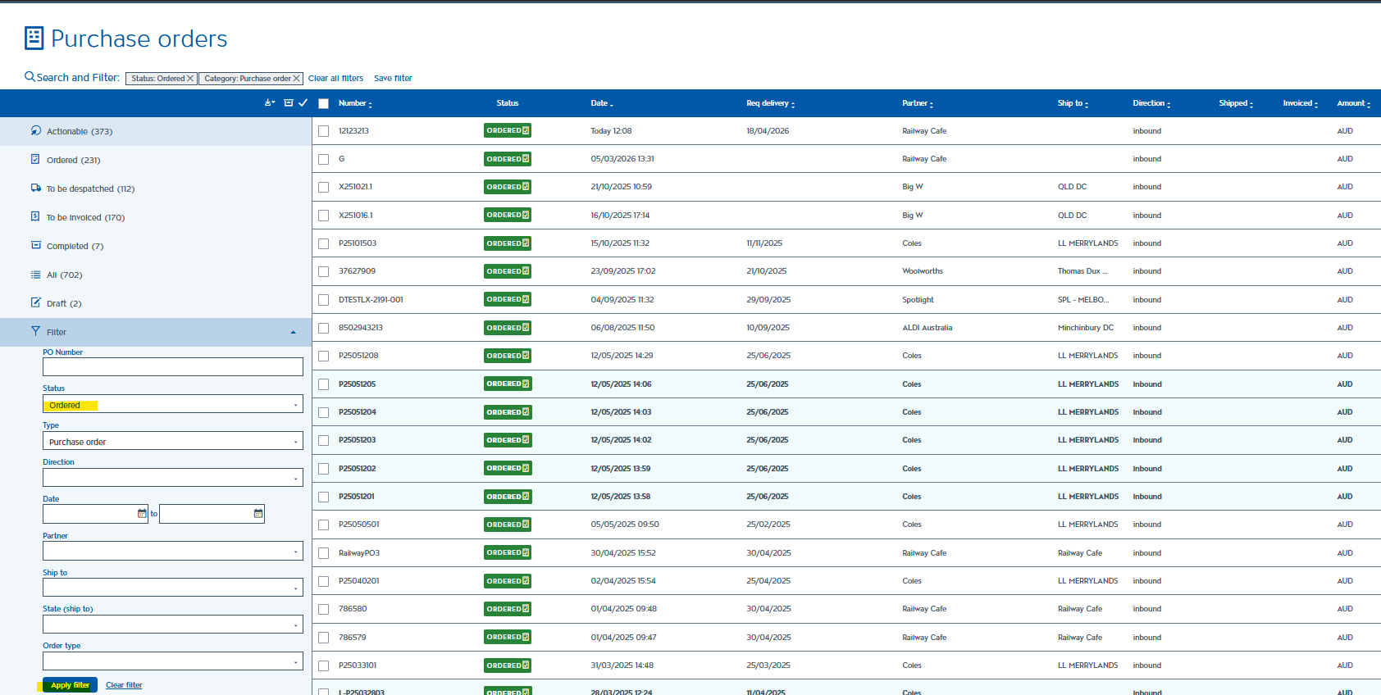Image resolution: width=1381 pixels, height=695 pixels.
Task: Sort the table by Amount column
Action: coord(1353,103)
